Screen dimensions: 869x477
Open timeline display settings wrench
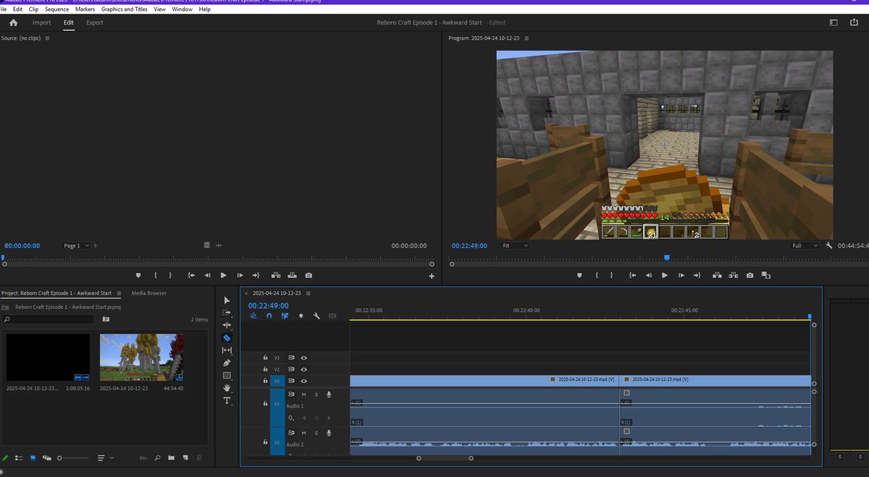point(316,316)
